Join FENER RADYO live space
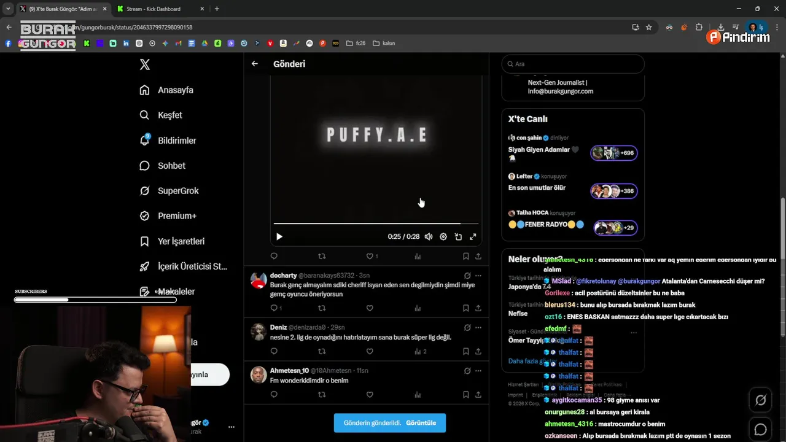 (615, 228)
